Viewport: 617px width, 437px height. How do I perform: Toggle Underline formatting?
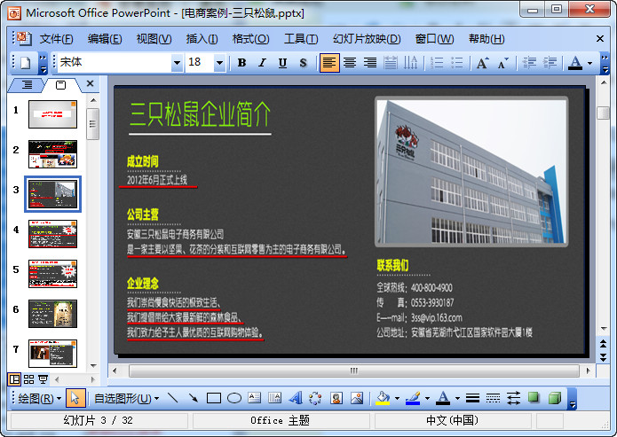point(282,63)
